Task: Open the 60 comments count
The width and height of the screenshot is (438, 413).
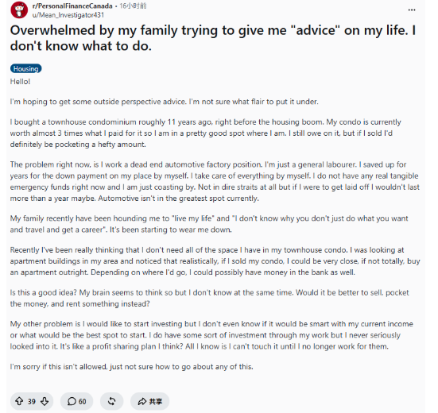Action: pos(82,402)
